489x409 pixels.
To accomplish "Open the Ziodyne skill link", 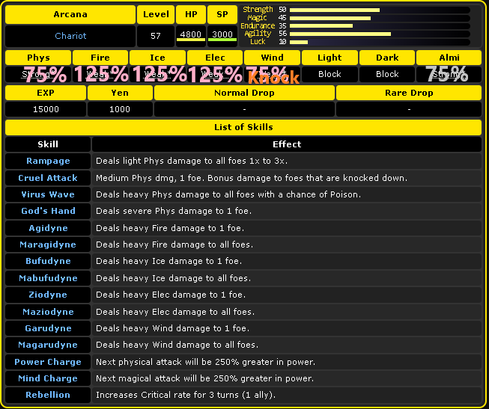I will [48, 295].
